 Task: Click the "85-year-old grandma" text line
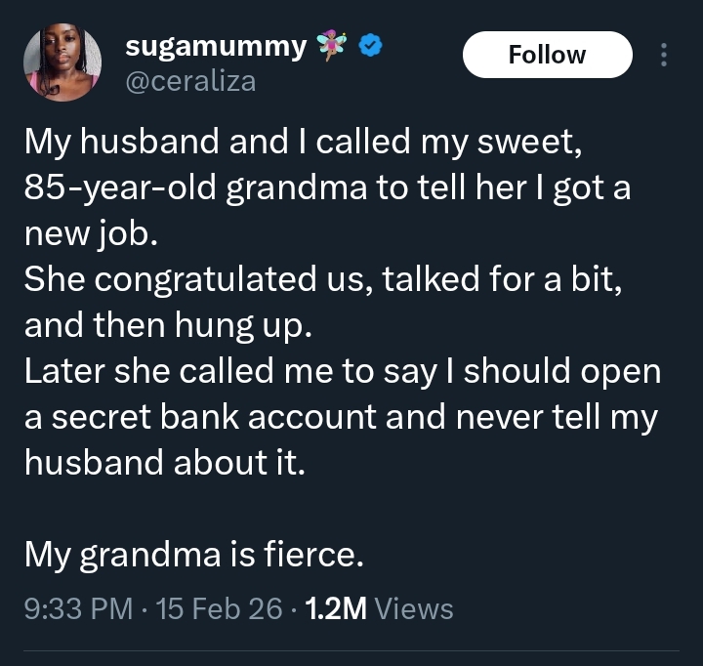327,188
